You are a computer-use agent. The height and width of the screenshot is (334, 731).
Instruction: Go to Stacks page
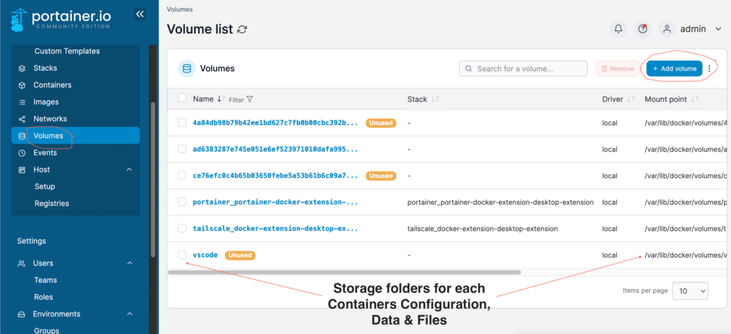click(x=45, y=69)
